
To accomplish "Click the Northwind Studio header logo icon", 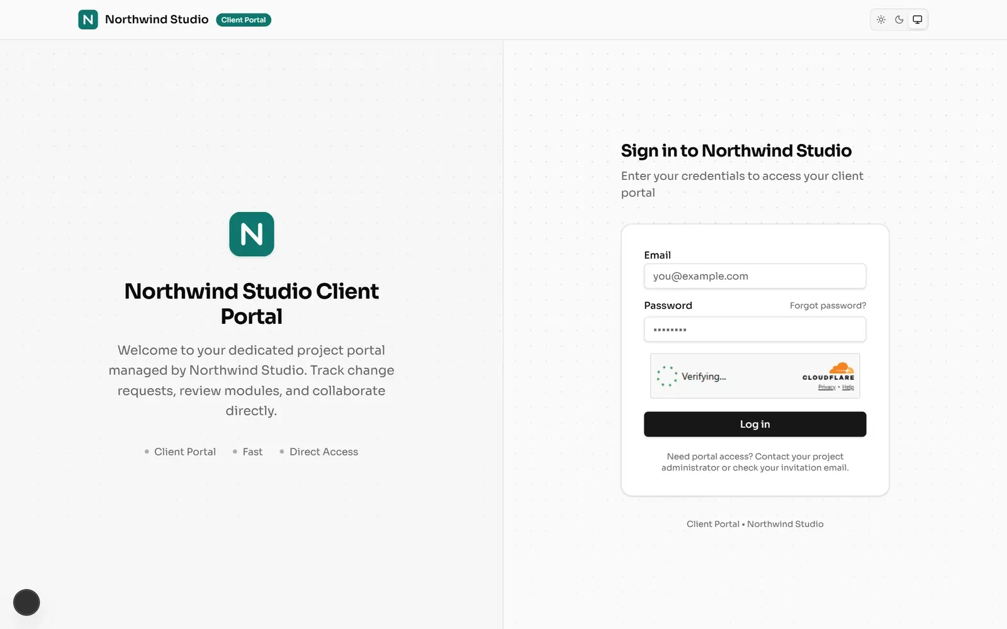I will coord(88,19).
